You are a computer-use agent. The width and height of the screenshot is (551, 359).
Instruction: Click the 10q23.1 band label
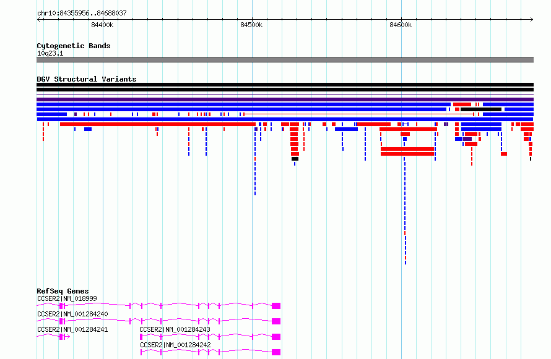coord(50,53)
